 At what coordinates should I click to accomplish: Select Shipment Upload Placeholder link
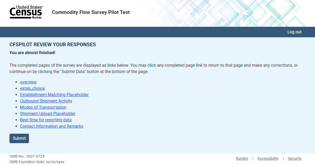coord(48,114)
